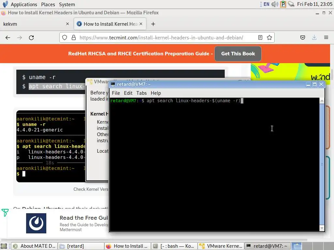Close the How to Install Kernel Headers tab
The width and height of the screenshot is (334, 250).
[x=141, y=24]
